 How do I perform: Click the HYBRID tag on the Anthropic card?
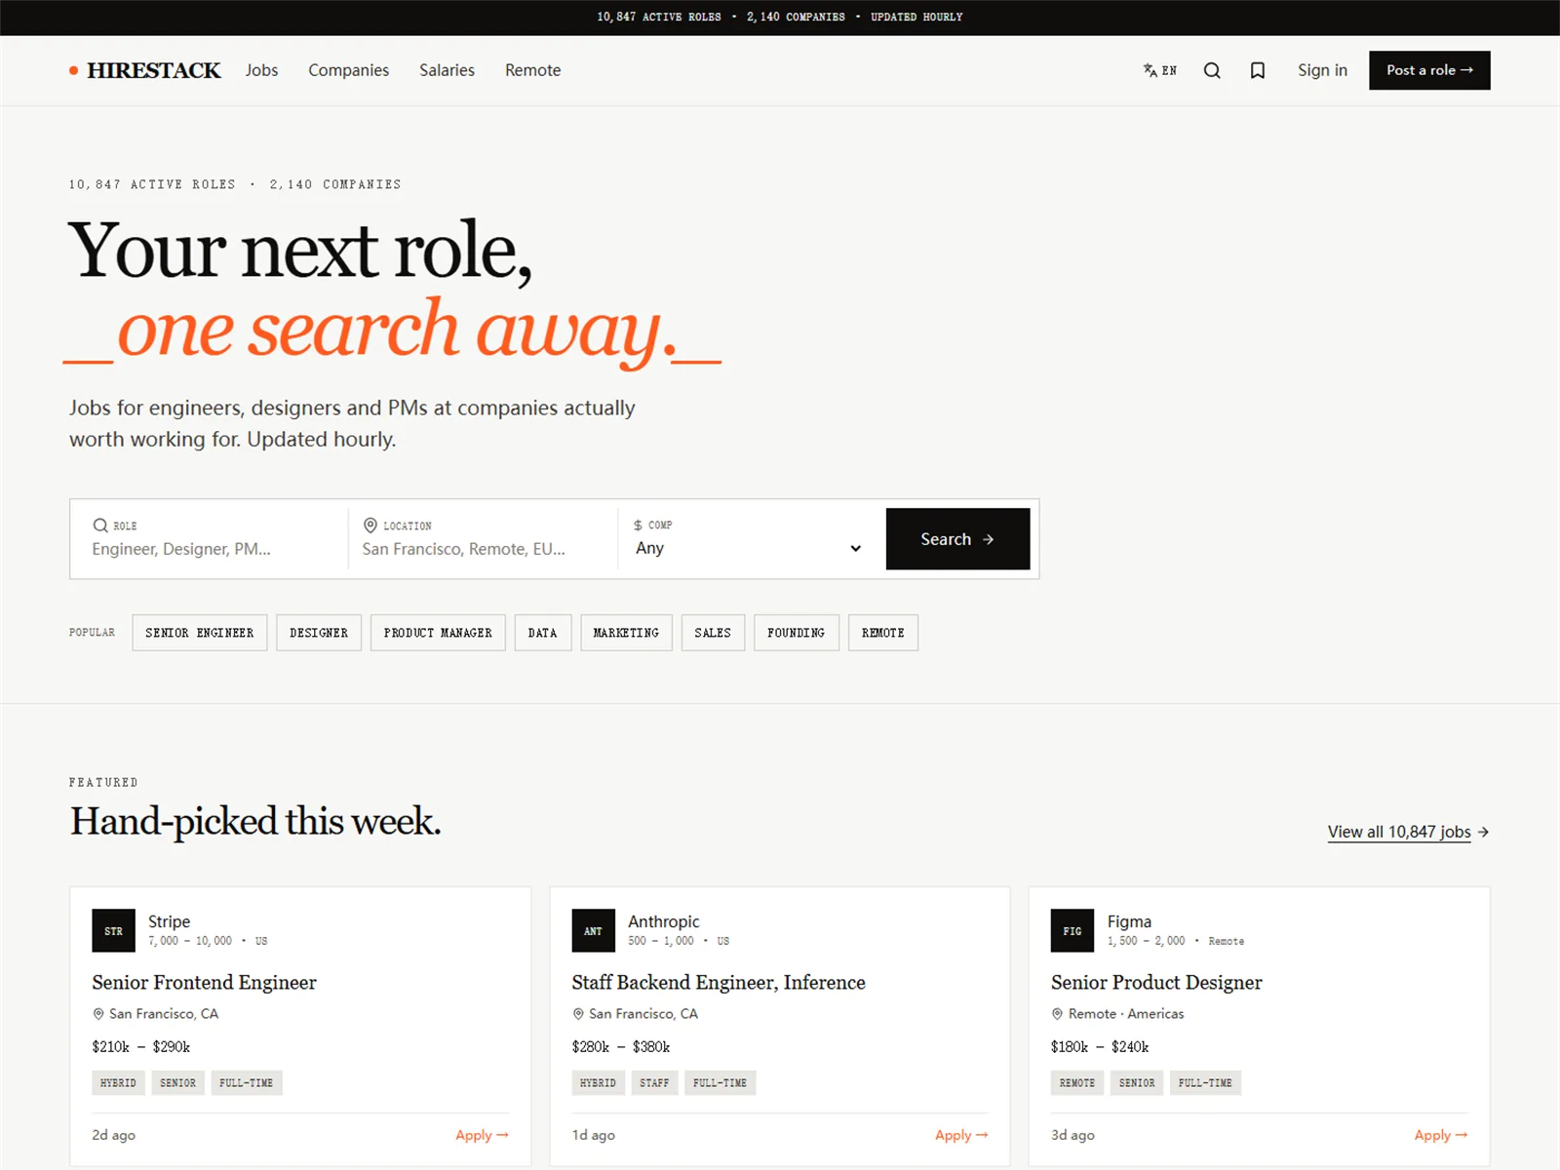tap(598, 1083)
